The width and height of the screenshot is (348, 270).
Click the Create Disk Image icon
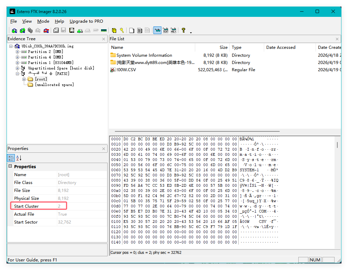coord(56,31)
